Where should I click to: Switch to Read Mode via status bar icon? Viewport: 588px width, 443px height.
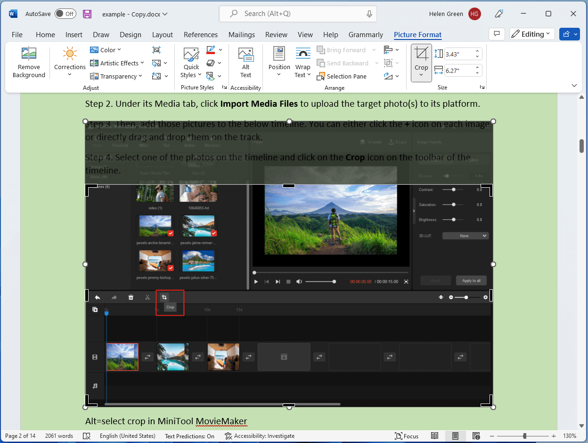[434, 436]
